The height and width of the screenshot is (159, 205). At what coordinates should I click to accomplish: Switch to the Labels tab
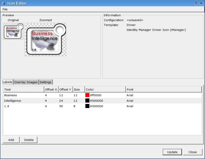coord(7,82)
